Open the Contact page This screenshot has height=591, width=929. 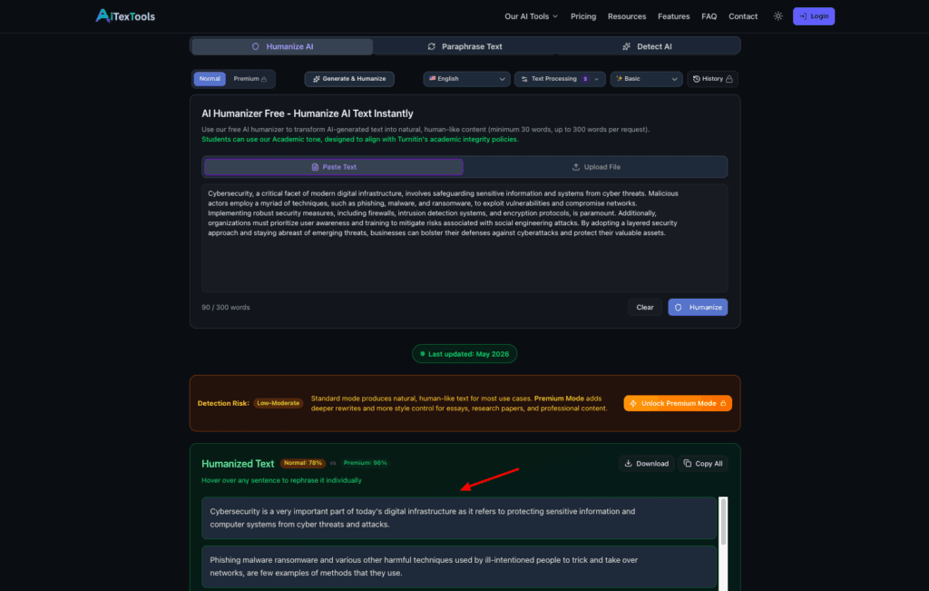tap(742, 16)
